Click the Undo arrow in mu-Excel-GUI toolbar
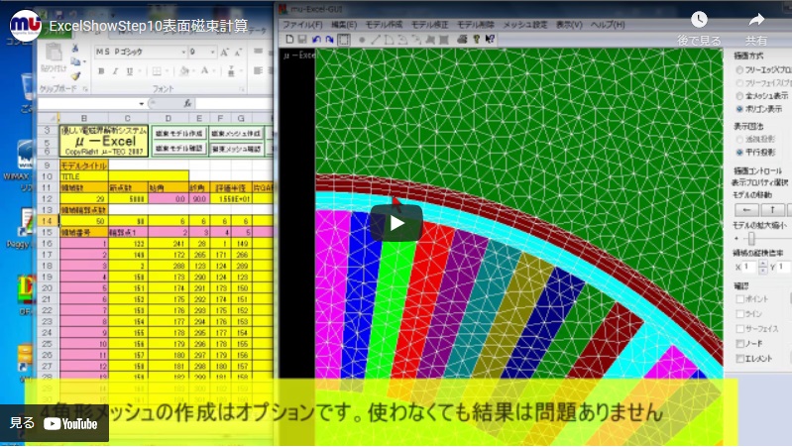Image resolution: width=792 pixels, height=447 pixels. 316,39
